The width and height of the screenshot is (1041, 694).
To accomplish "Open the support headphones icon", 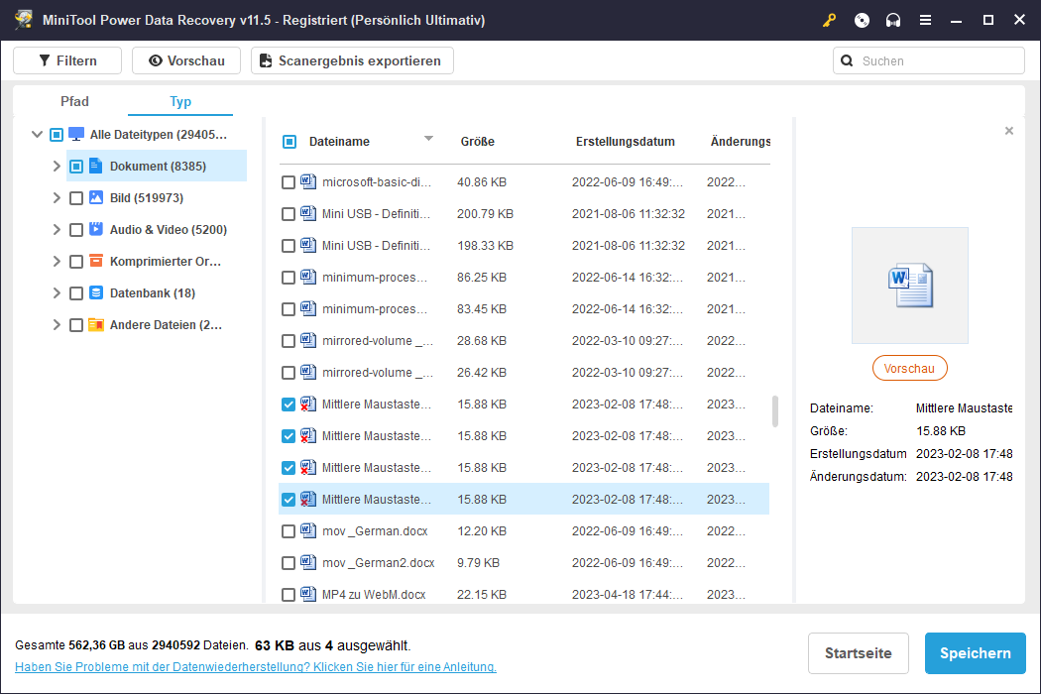I will (x=893, y=20).
